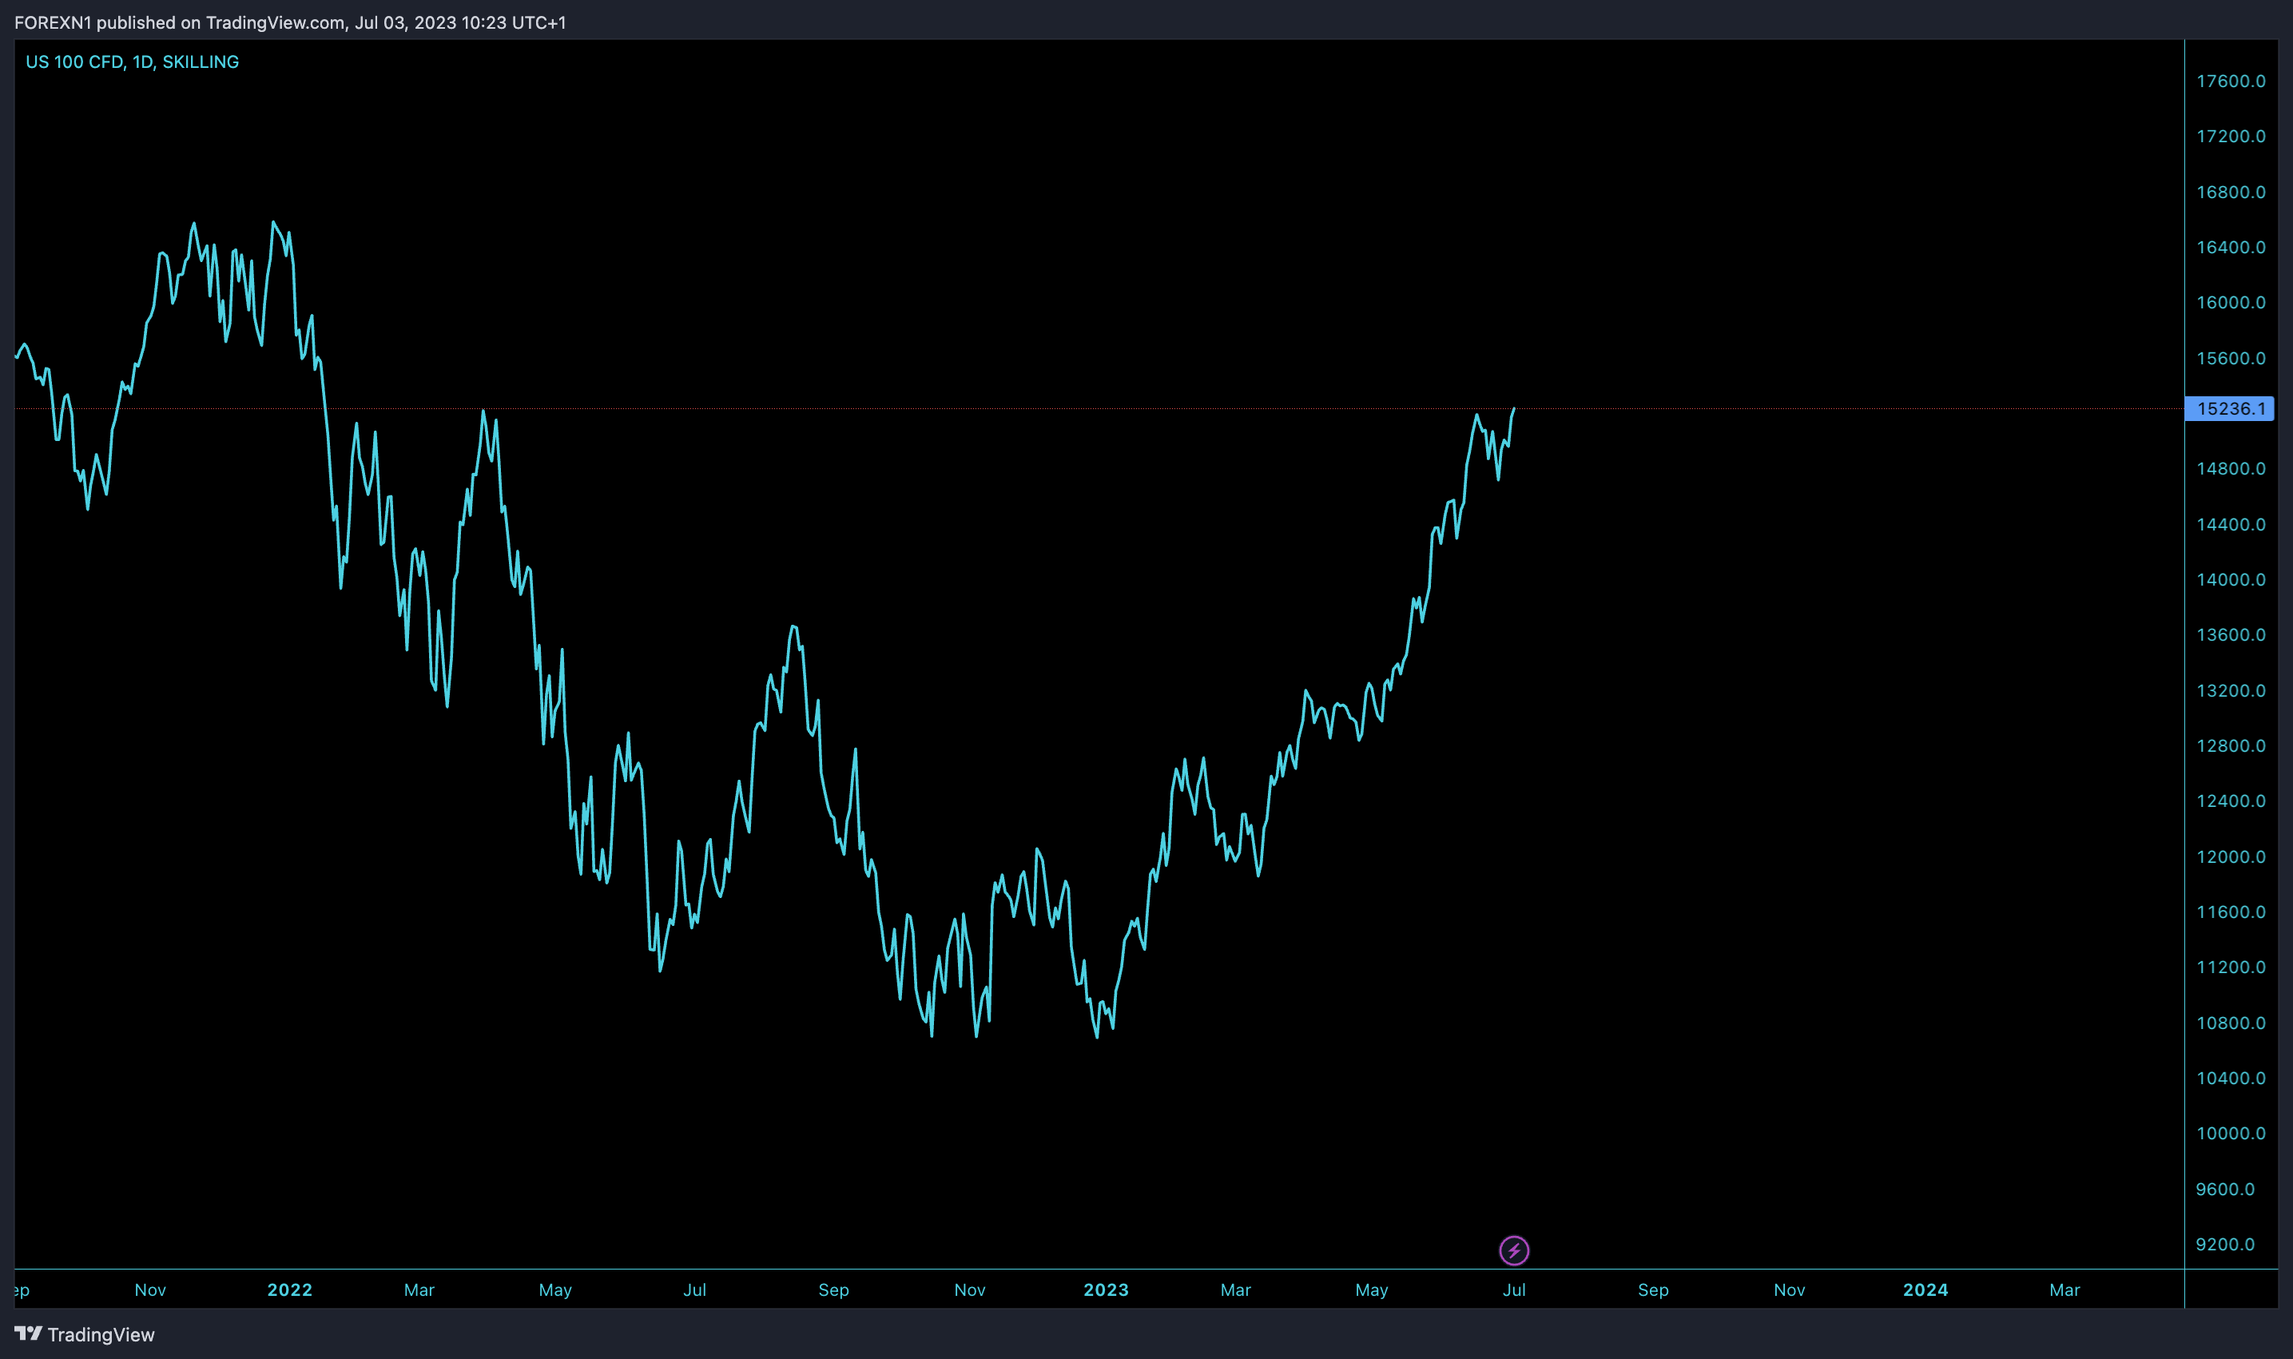
Task: Click the May label right after 2023 Mar
Action: click(1372, 1289)
